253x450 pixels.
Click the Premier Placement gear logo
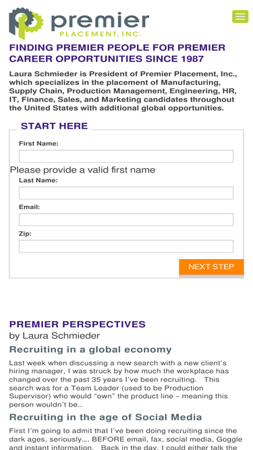pyautogui.click(x=26, y=24)
